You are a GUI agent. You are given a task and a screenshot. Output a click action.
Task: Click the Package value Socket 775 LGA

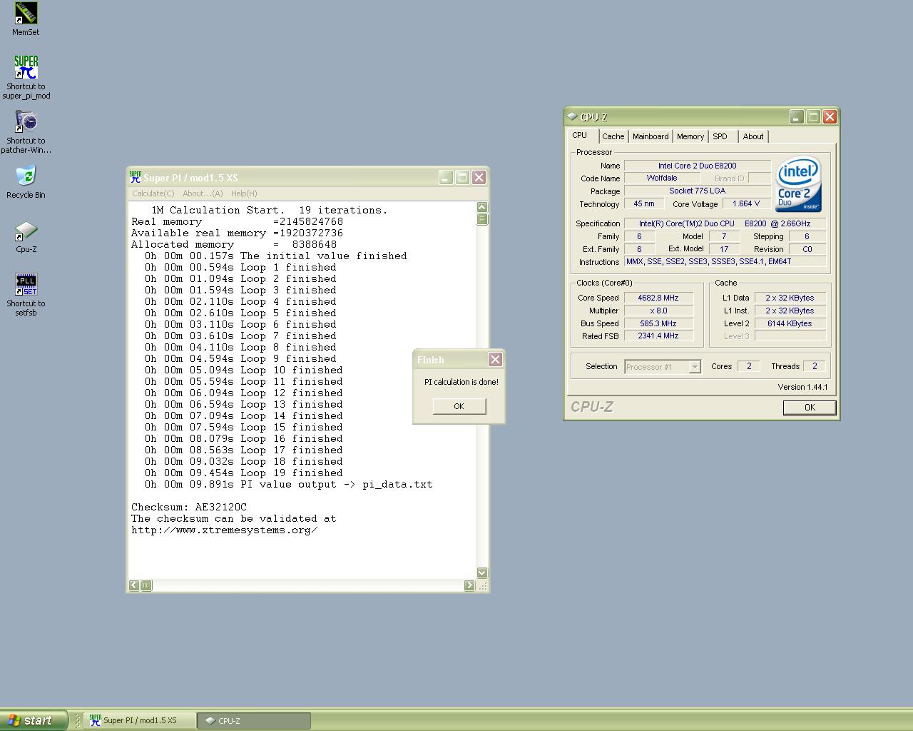point(698,191)
